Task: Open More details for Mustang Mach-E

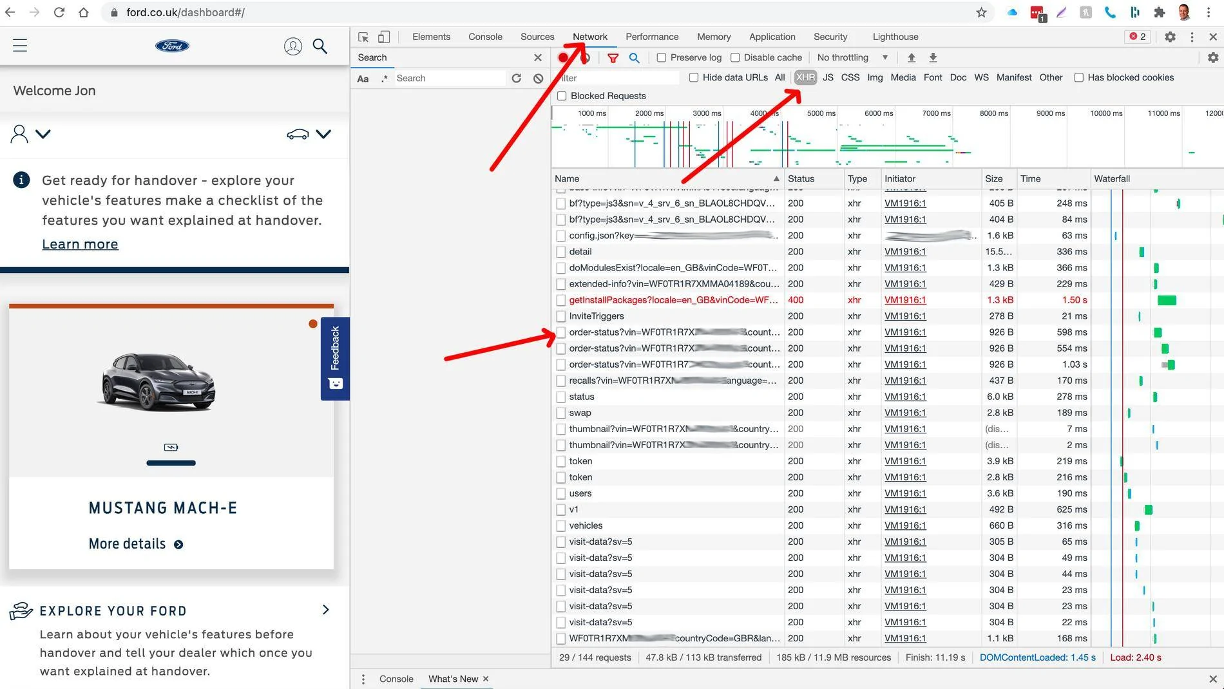Action: click(136, 544)
